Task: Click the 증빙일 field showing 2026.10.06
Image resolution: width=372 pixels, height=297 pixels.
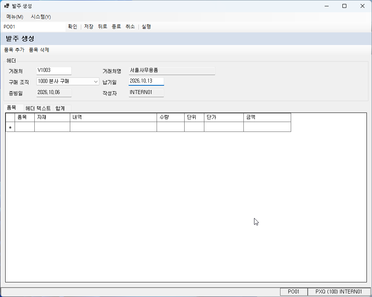Action: point(54,93)
